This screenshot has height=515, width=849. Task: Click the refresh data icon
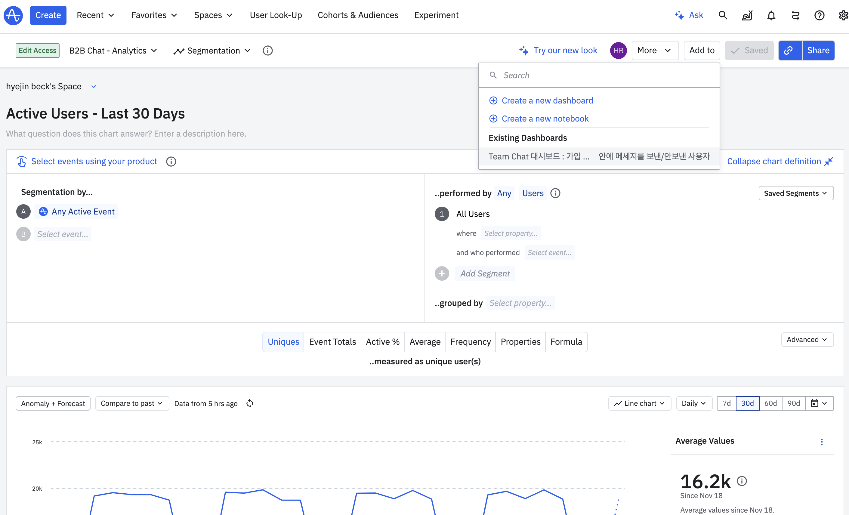point(250,403)
